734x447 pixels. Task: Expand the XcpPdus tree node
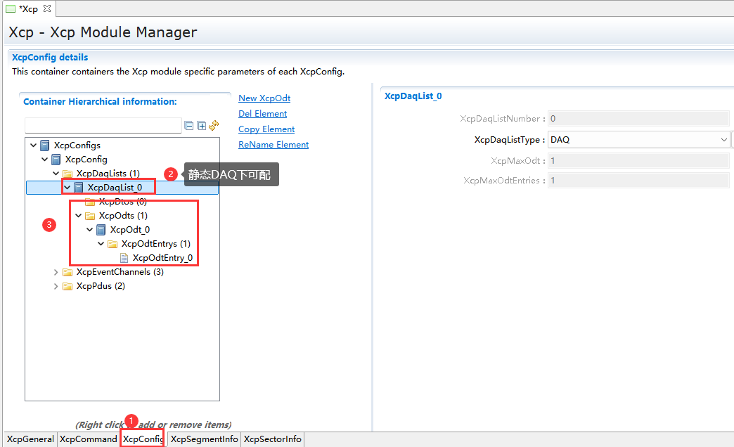(x=56, y=286)
